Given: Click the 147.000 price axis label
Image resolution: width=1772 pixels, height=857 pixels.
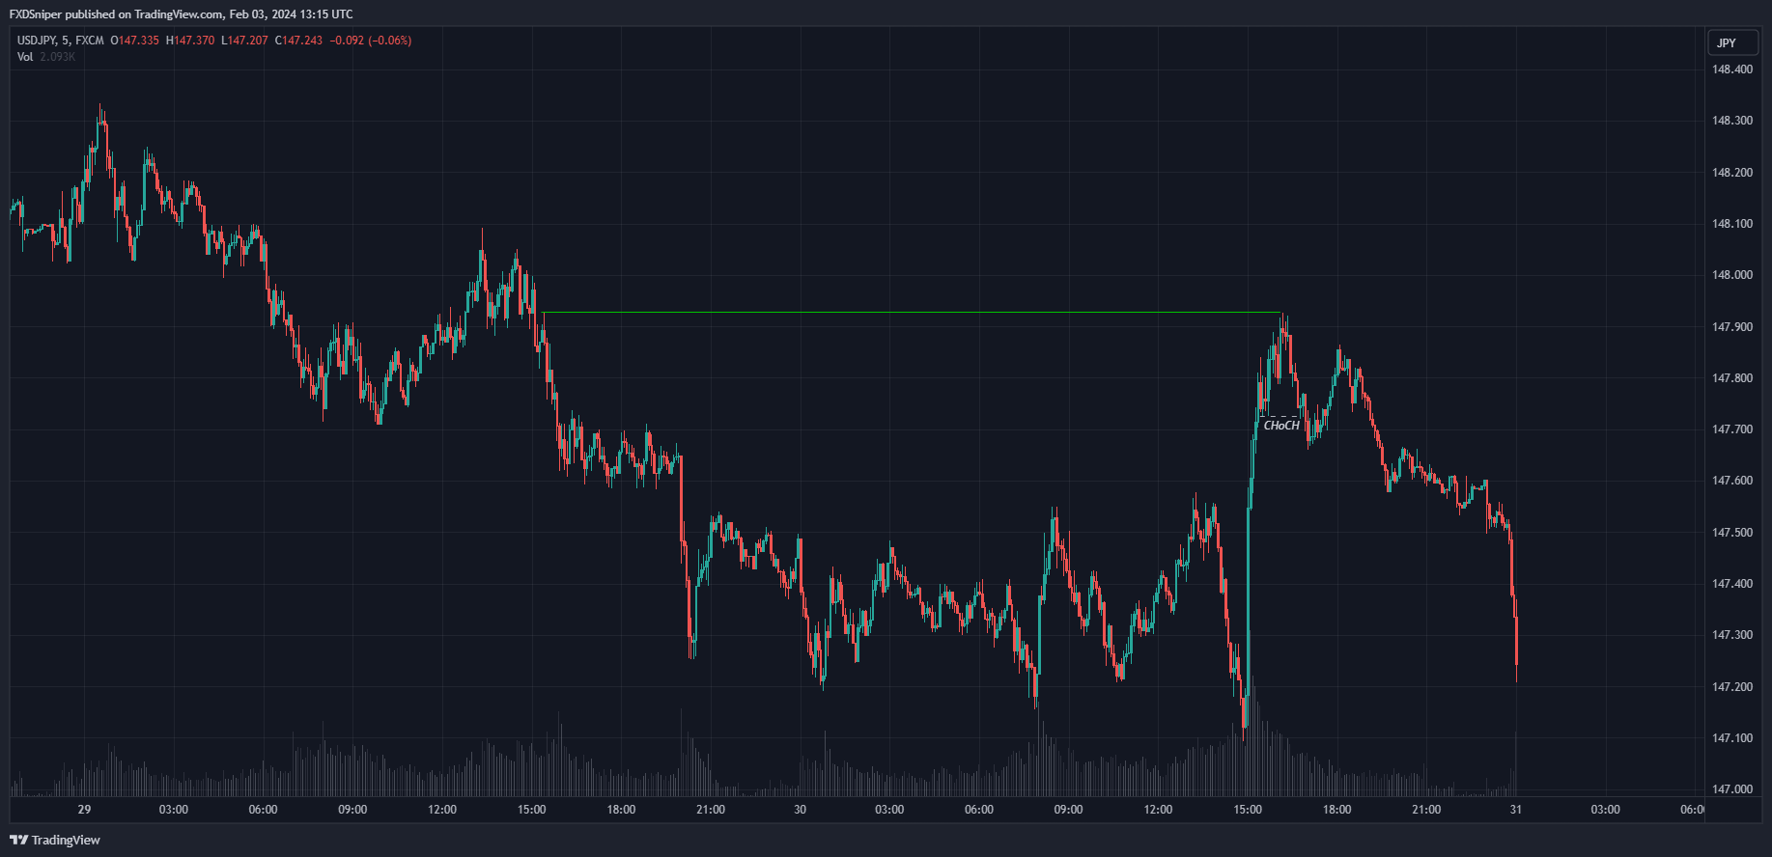Looking at the screenshot, I should pyautogui.click(x=1732, y=789).
